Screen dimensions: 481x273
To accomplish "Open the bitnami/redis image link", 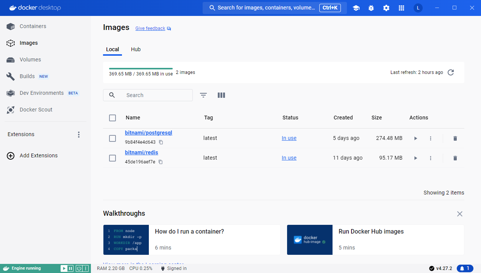I will coord(141,152).
